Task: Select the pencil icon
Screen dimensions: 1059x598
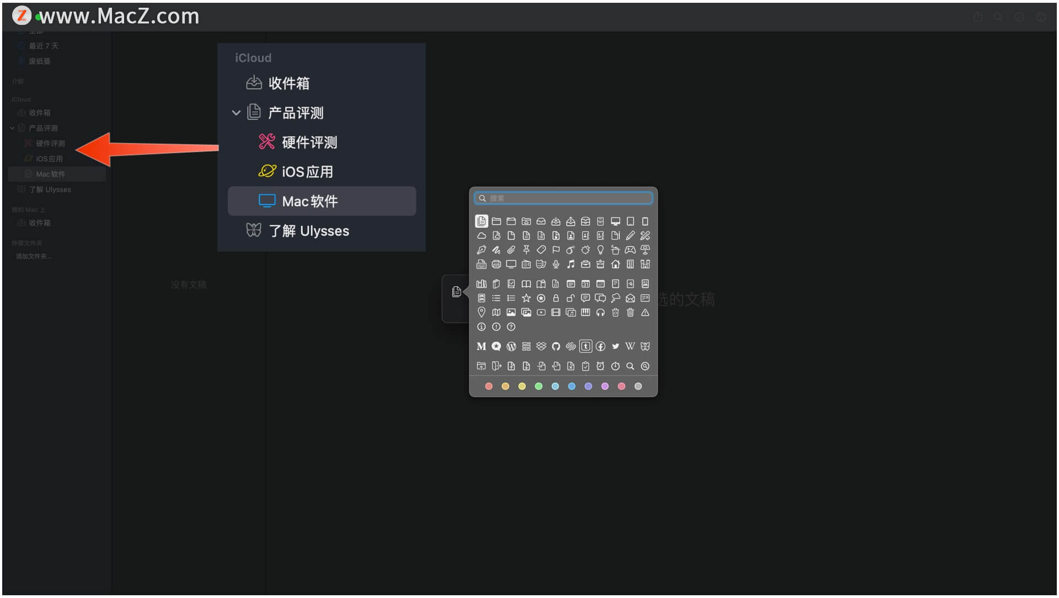Action: (x=630, y=236)
